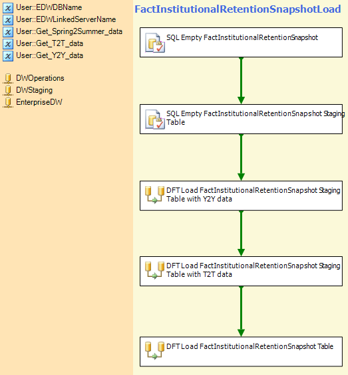Click the User::EDWLinkedServerName variable icon

coord(8,19)
